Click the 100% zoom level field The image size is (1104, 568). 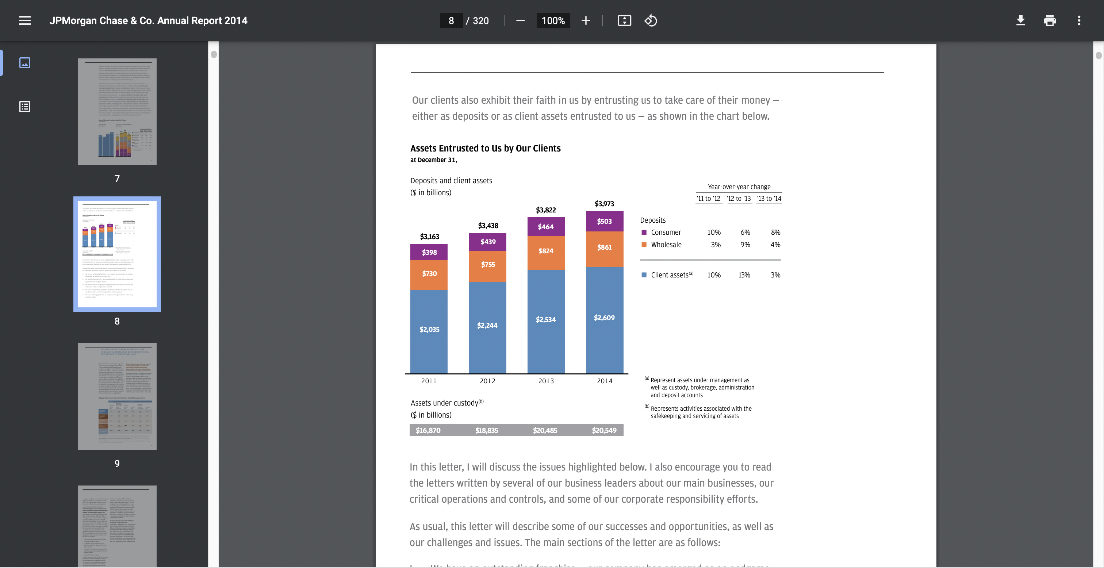click(x=553, y=20)
